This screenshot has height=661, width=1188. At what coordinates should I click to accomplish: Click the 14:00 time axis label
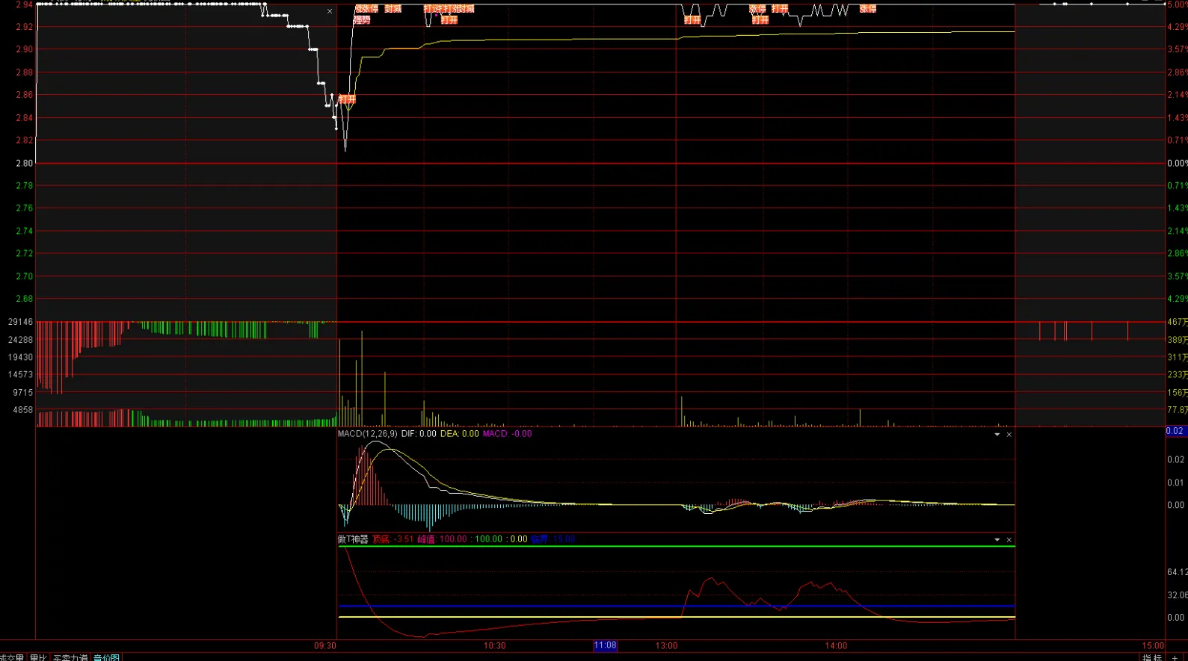pyautogui.click(x=836, y=645)
